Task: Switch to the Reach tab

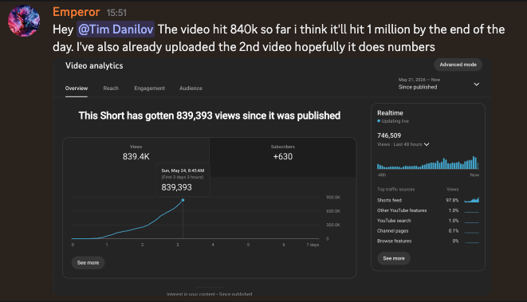Action: (x=111, y=88)
